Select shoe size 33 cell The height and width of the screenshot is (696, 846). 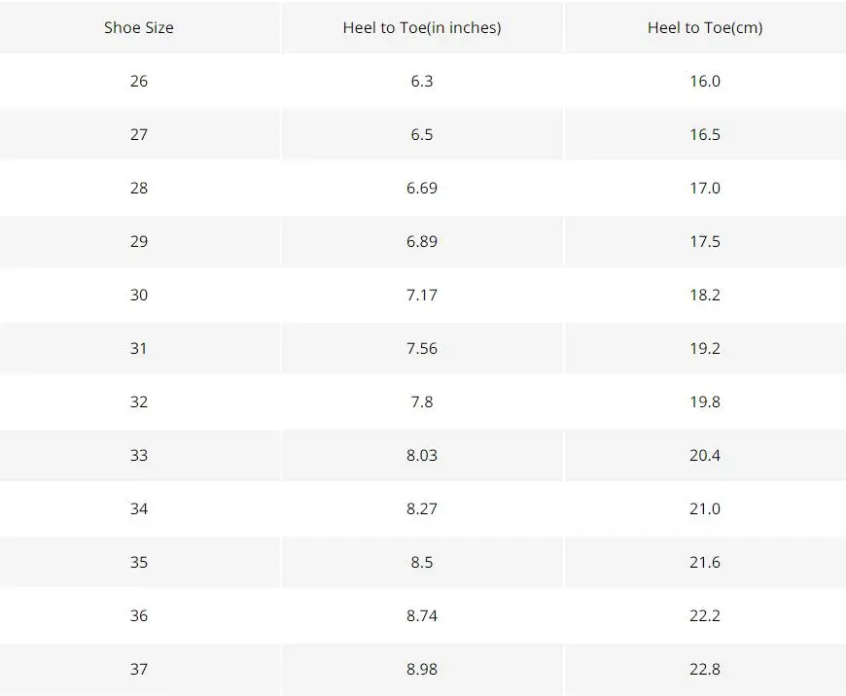pos(139,455)
